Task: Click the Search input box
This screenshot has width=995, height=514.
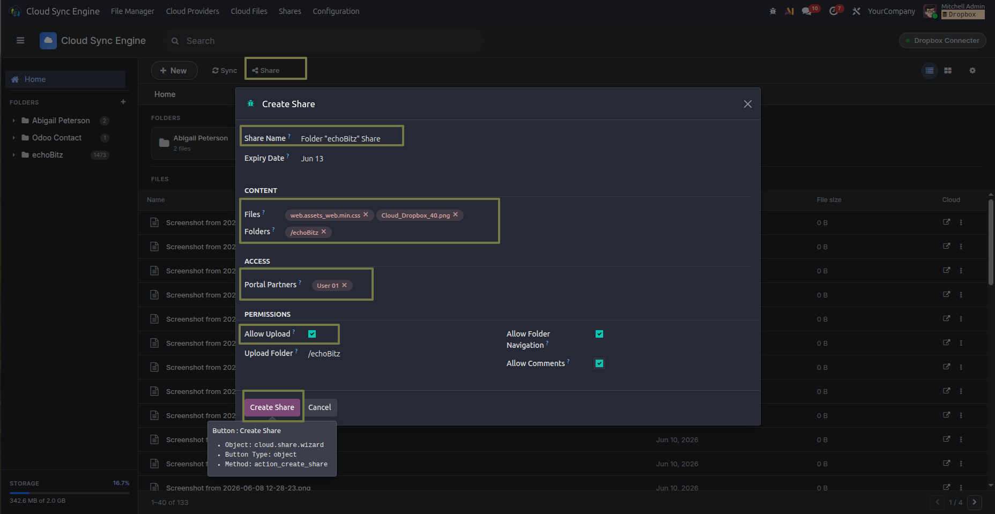Action: point(324,41)
